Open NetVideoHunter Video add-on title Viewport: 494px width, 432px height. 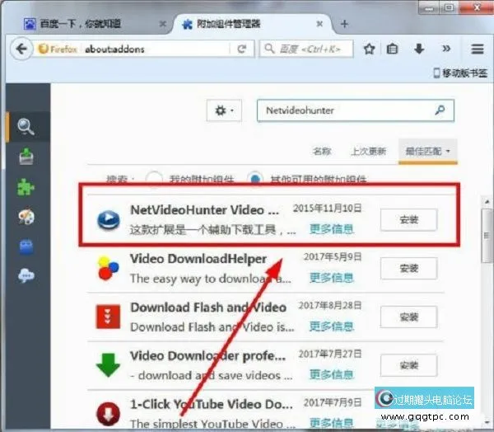(x=204, y=210)
